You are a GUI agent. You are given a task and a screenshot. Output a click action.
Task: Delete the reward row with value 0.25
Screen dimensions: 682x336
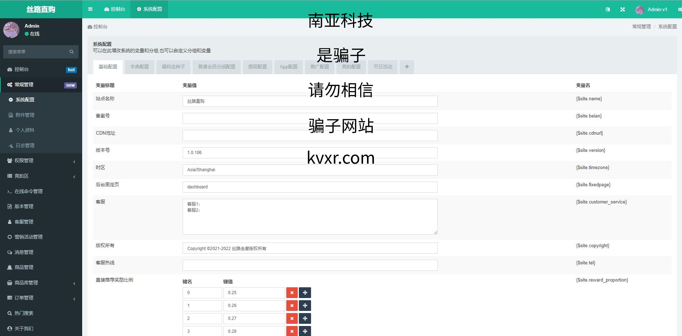292,293
